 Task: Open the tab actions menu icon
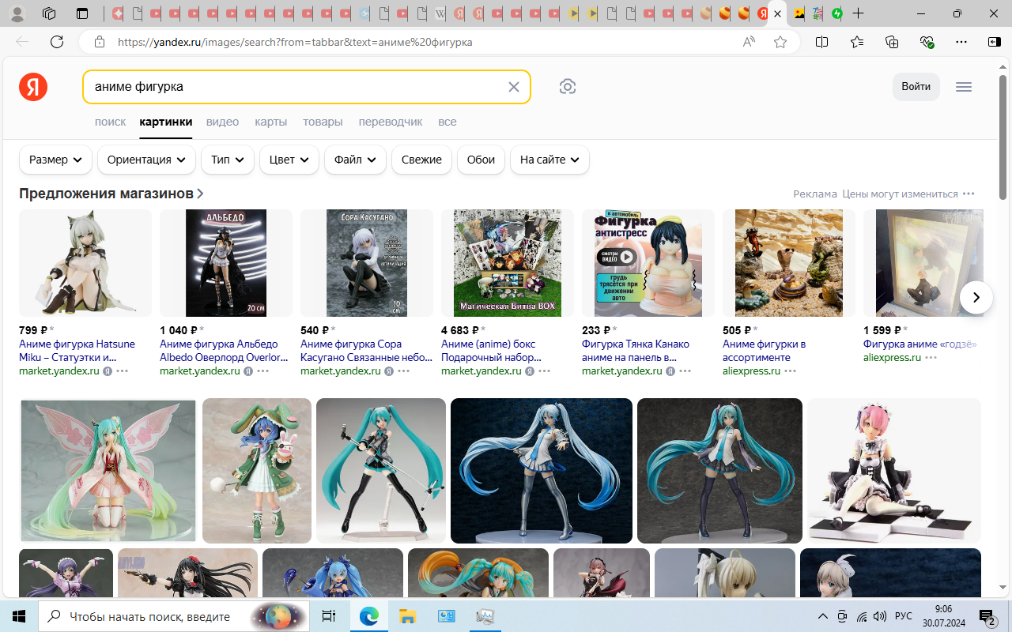coord(82,13)
